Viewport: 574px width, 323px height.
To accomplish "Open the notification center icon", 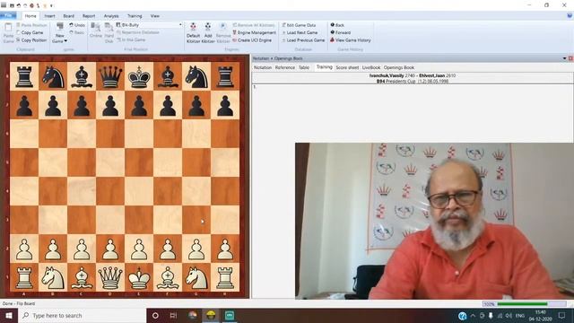I will 562,315.
